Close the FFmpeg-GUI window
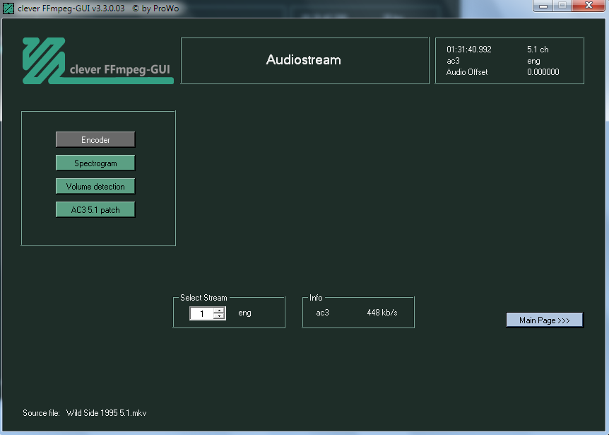609x435 pixels. (x=589, y=6)
